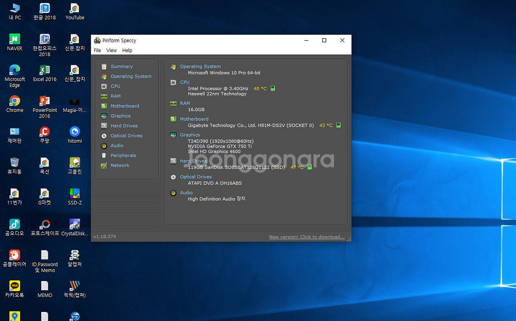Select the MEMO text file icon
Screen dimensions: 516x321
[x=45, y=289]
